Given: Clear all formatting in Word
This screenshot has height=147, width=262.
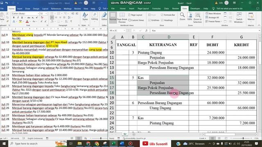Looking at the screenshot, I should (x=42, y=18).
